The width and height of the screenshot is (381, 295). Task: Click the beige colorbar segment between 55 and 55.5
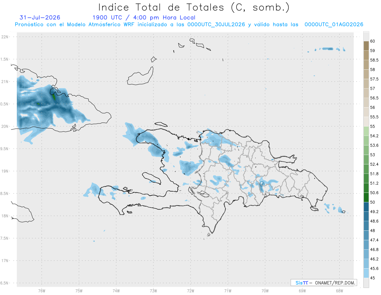[366, 122]
